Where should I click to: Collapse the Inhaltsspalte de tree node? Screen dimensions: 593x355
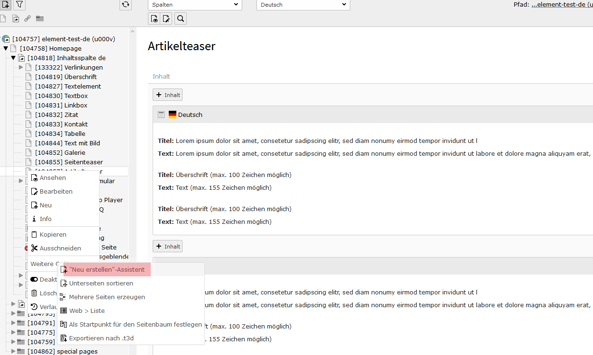coord(14,58)
